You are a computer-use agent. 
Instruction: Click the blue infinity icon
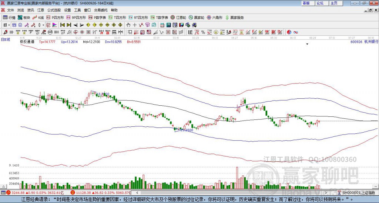coord(296,32)
